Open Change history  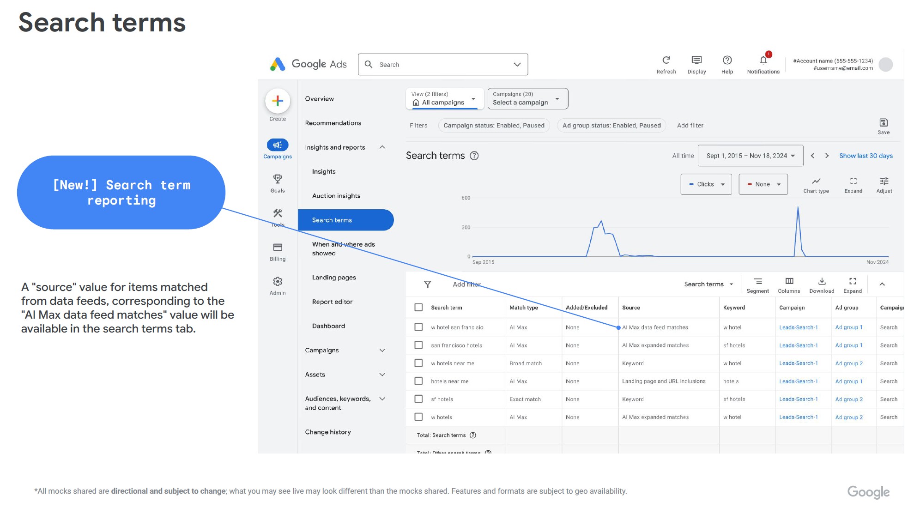[328, 432]
